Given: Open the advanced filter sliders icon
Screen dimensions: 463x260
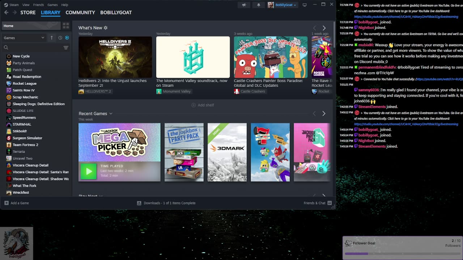Looking at the screenshot, I should (66, 47).
